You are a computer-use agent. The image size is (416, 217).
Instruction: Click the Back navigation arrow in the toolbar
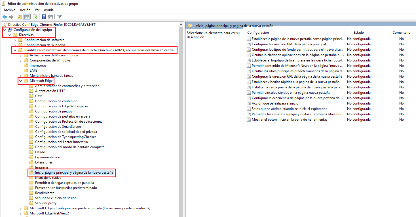point(4,17)
